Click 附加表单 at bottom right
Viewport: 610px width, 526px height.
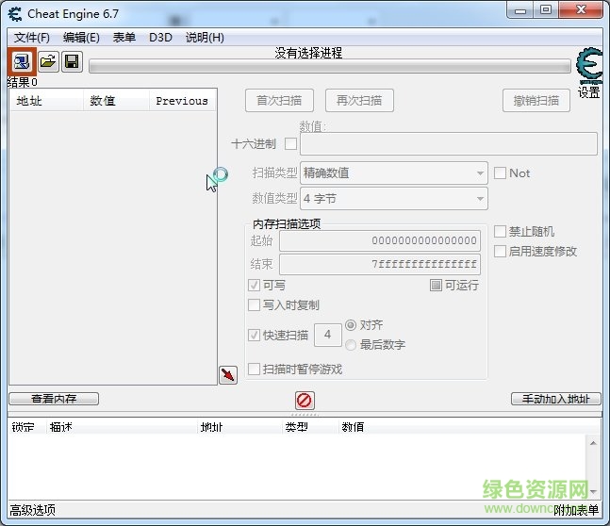[576, 510]
